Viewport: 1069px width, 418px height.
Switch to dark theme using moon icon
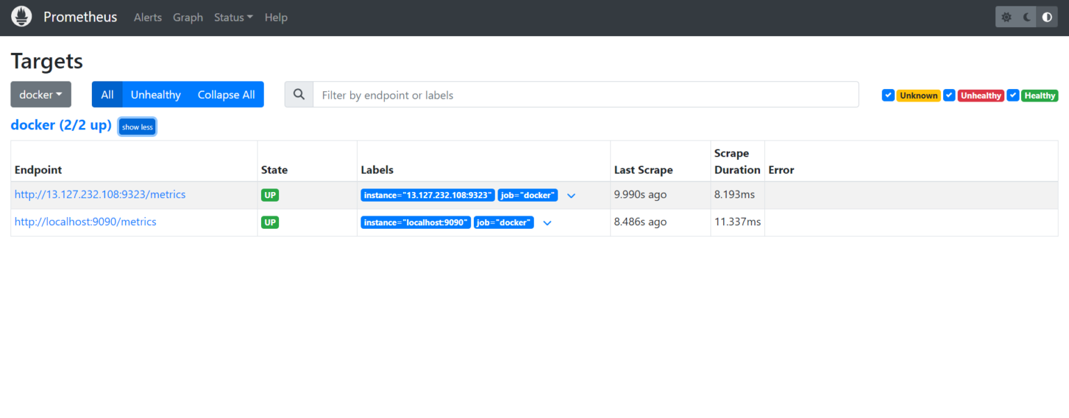1027,16
